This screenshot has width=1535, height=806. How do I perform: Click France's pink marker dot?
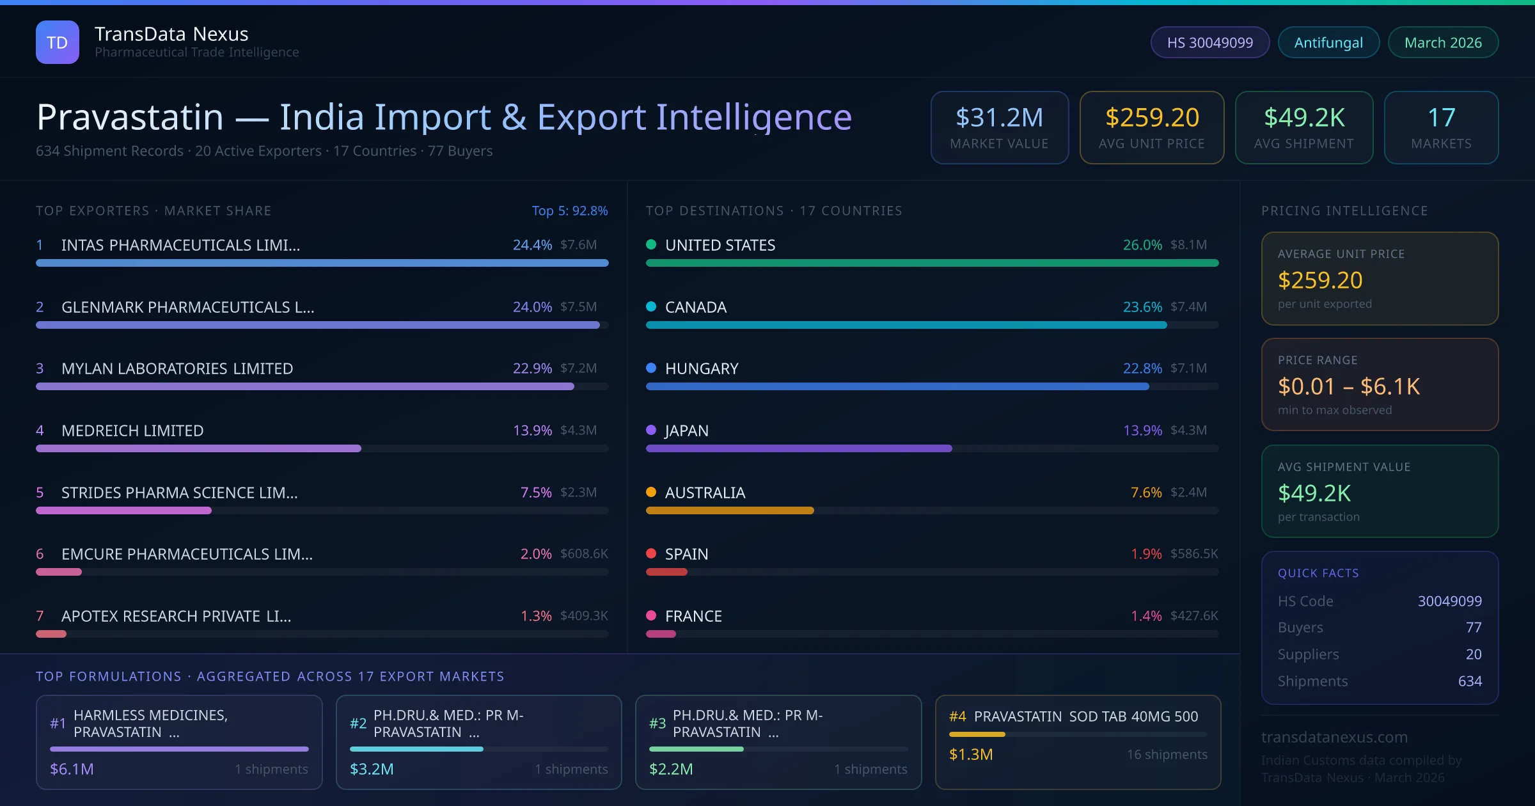point(650,616)
